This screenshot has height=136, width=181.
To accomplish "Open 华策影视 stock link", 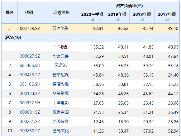I will click(x=60, y=94).
